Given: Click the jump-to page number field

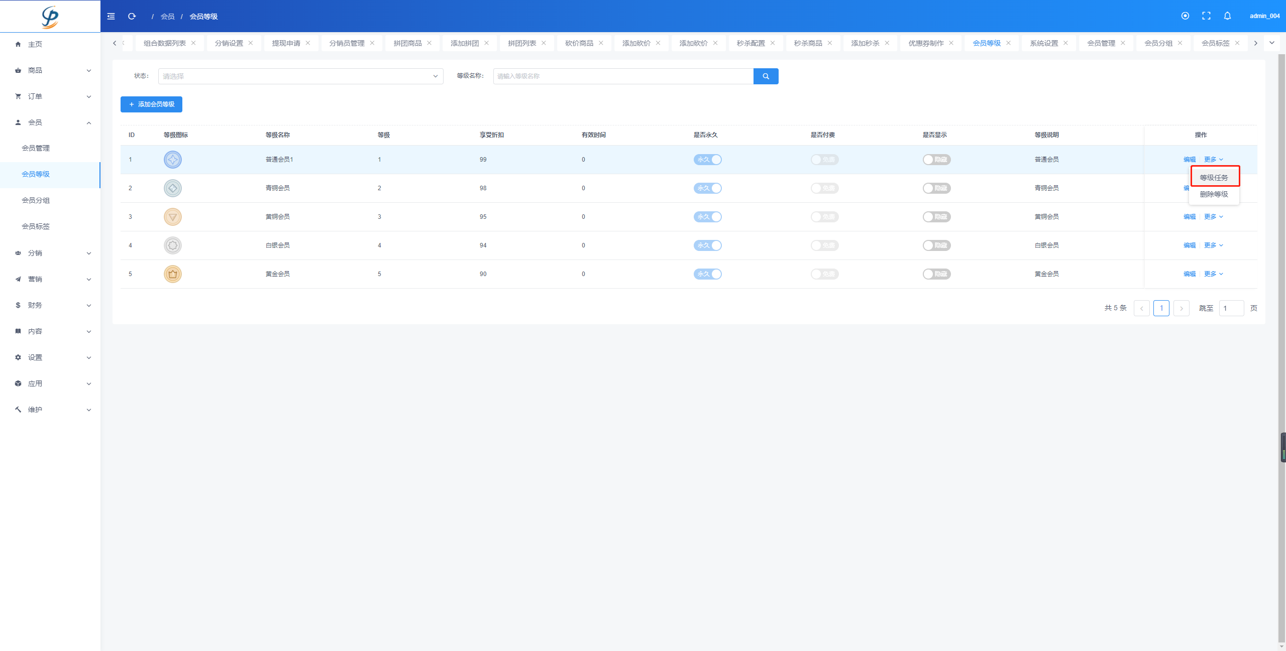Looking at the screenshot, I should [1231, 308].
